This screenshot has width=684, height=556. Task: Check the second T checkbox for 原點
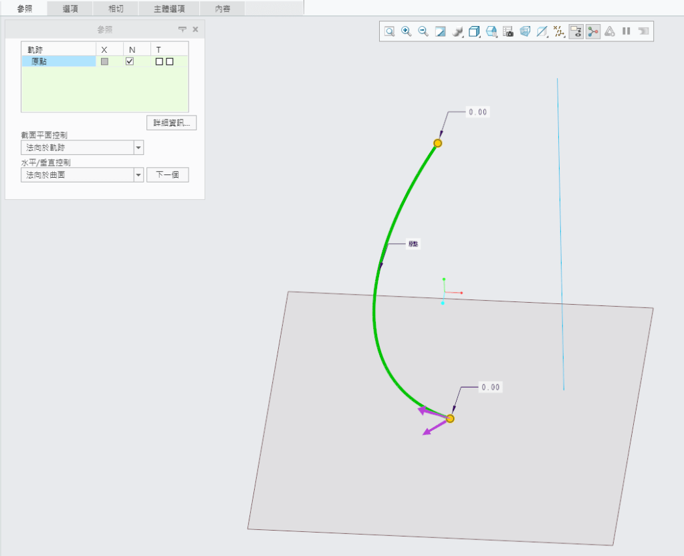[170, 61]
